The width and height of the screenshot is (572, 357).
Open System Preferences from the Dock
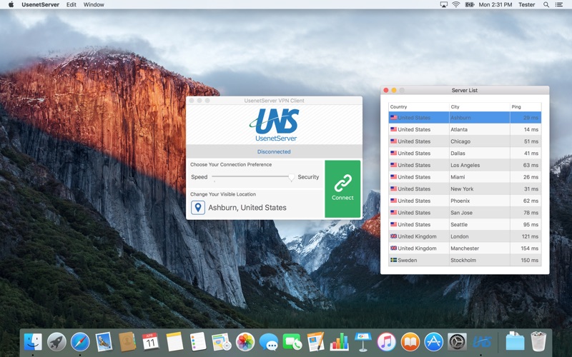(x=457, y=342)
